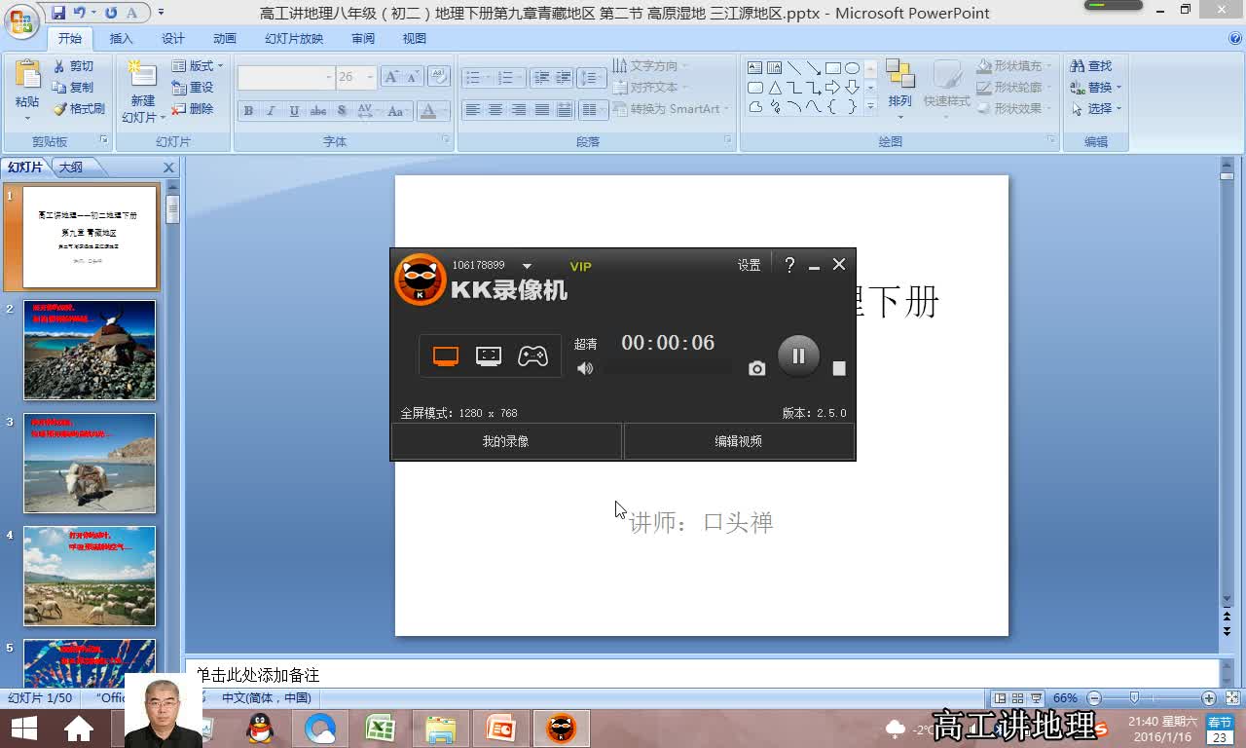This screenshot has width=1246, height=748.
Task: Open Excel from the taskbar
Action: 380,728
